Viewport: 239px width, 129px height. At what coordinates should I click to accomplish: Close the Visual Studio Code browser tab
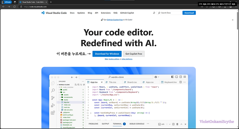pos(46,2)
